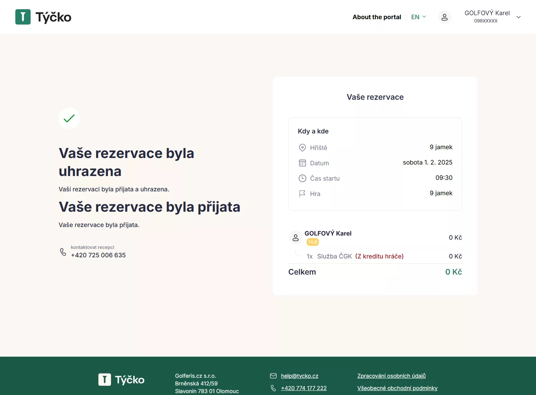536x395 pixels.
Task: Call reception number +420 725 006 635
Action: click(x=98, y=255)
